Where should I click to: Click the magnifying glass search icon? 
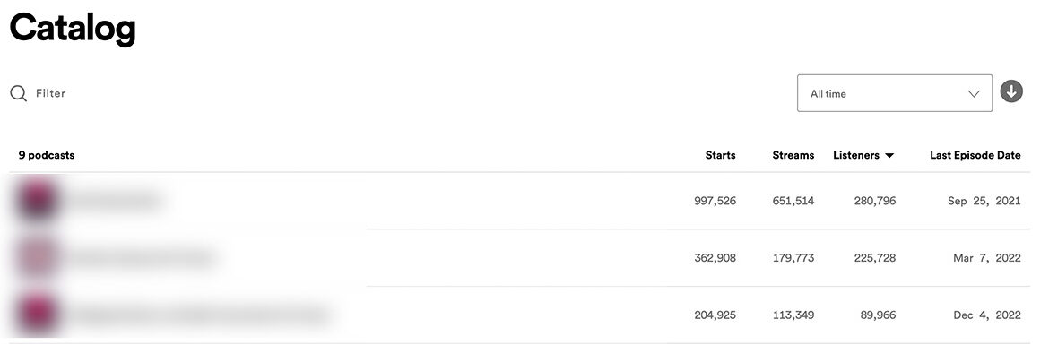[19, 93]
